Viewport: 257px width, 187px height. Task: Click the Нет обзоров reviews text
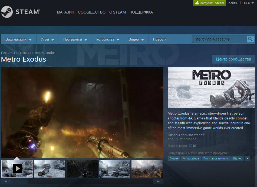tap(186, 139)
